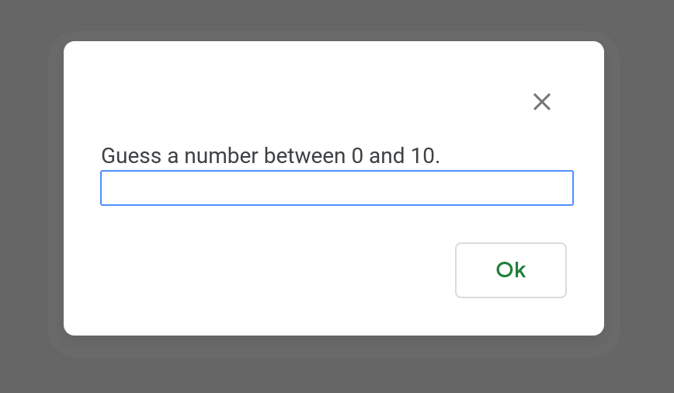Click the Ok button

pyautogui.click(x=511, y=270)
